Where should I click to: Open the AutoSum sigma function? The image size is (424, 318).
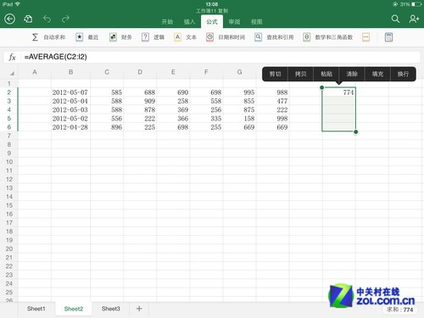click(35, 37)
